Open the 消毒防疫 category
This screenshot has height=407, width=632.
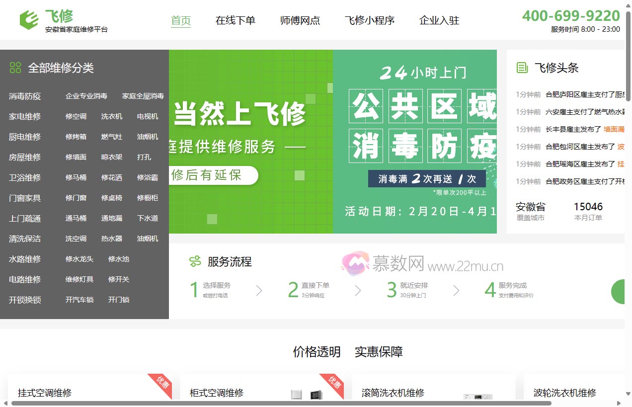(x=25, y=96)
